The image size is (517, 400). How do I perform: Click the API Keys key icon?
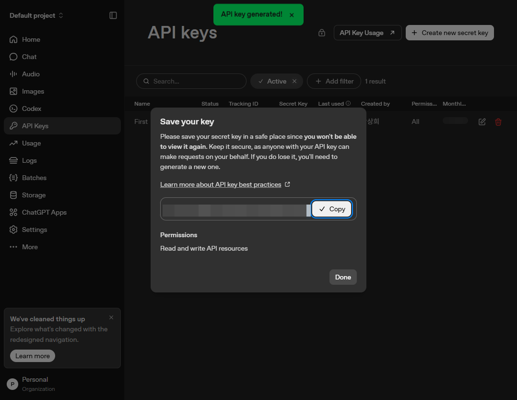[13, 126]
